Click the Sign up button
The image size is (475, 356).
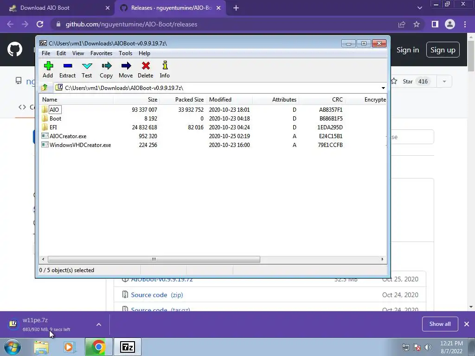click(443, 50)
